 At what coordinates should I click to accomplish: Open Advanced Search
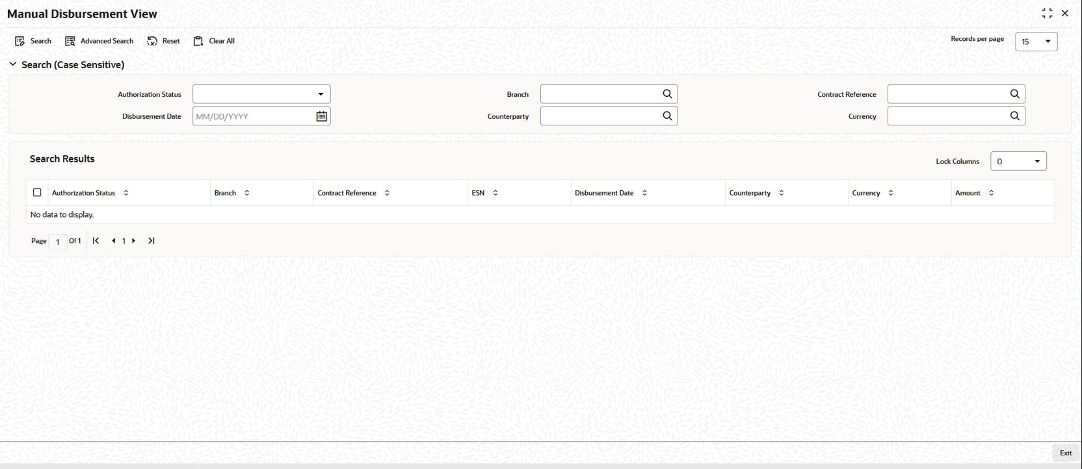click(99, 41)
